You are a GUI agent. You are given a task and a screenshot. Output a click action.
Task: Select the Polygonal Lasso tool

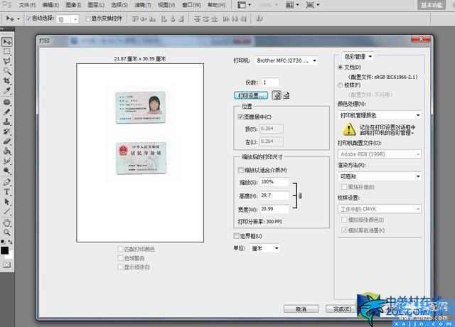click(6, 61)
